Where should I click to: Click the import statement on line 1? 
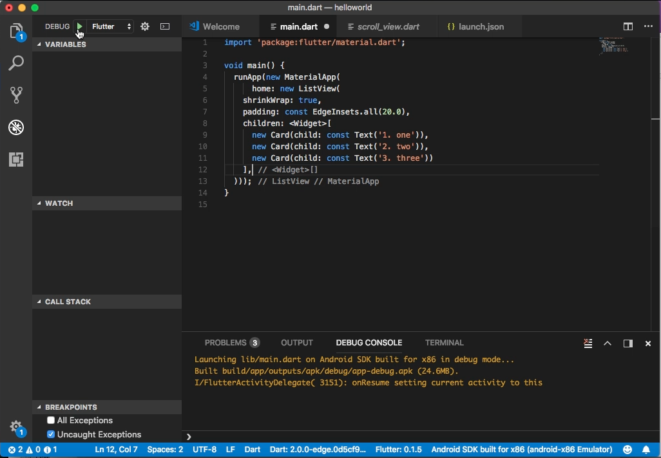coord(314,42)
